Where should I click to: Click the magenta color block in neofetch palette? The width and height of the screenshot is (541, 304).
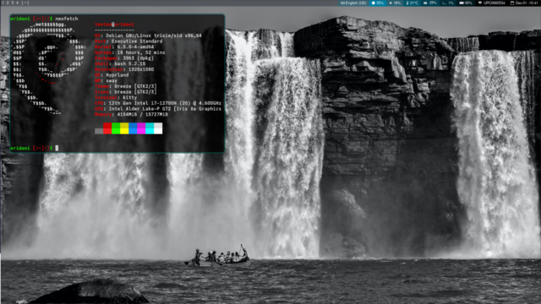[x=141, y=128]
